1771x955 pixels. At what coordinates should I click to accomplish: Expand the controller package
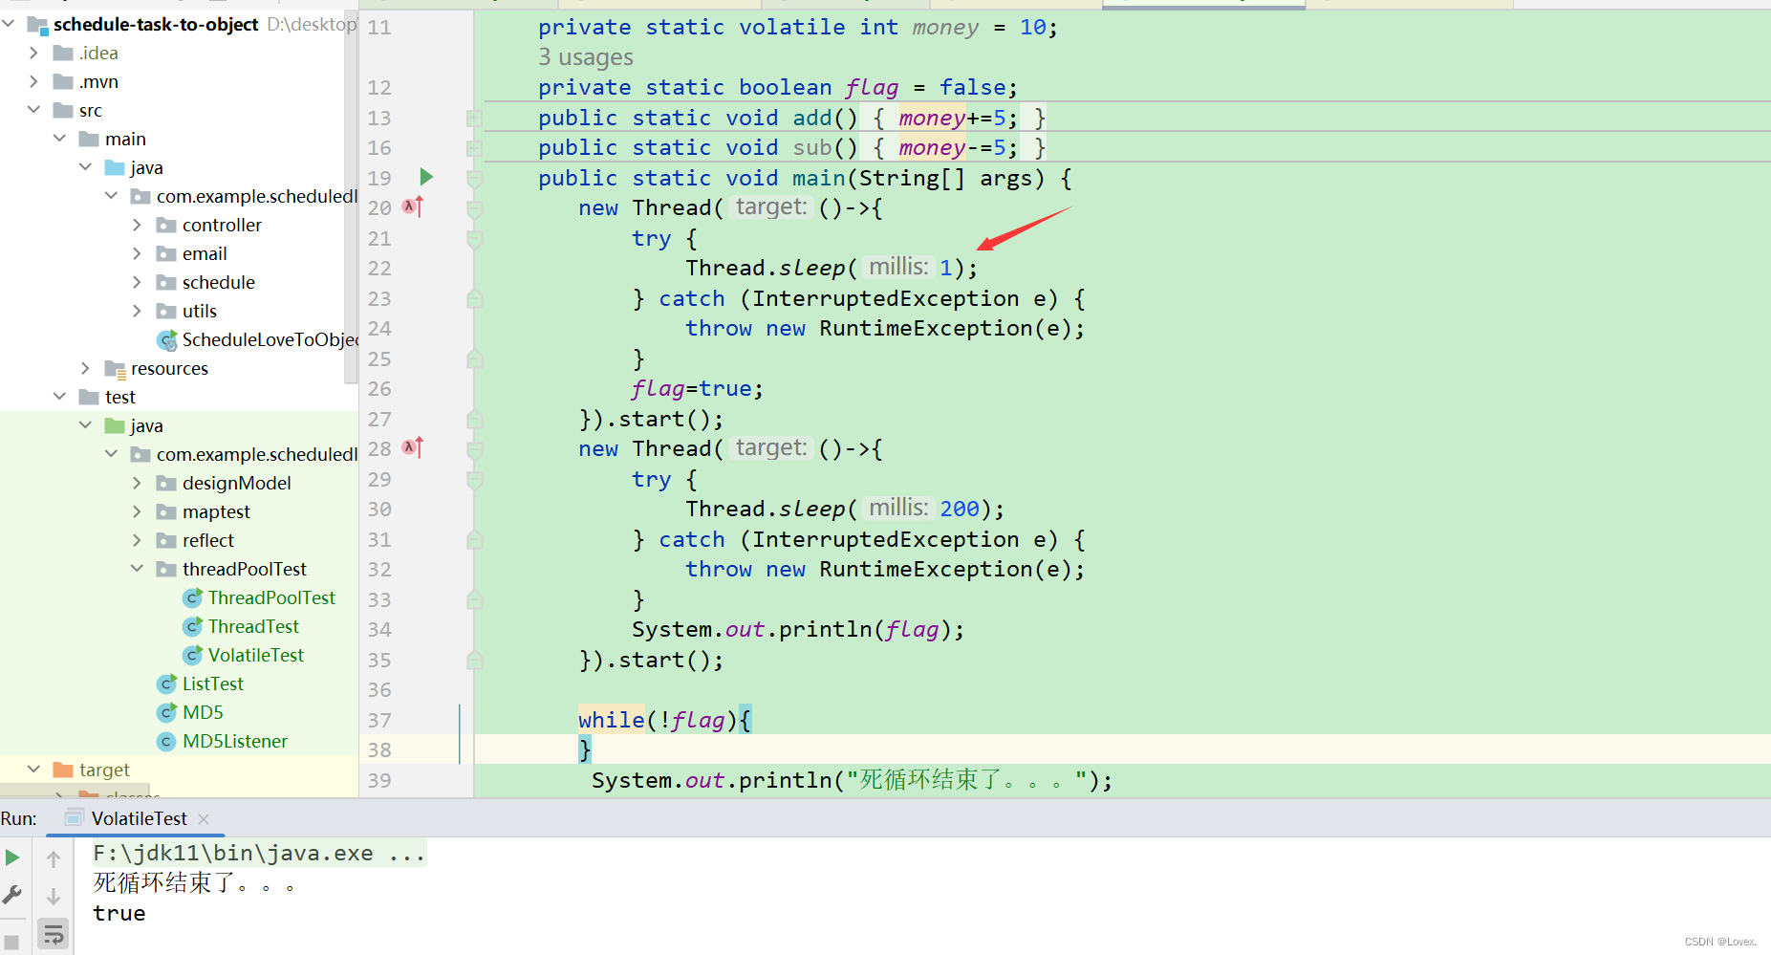[x=138, y=225]
